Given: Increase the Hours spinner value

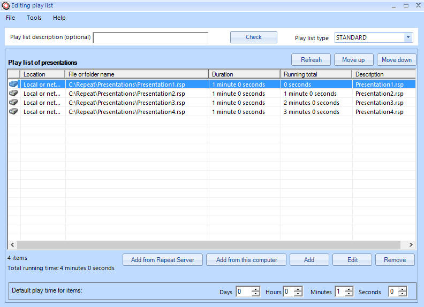Looking at the screenshot, I should (x=298, y=289).
